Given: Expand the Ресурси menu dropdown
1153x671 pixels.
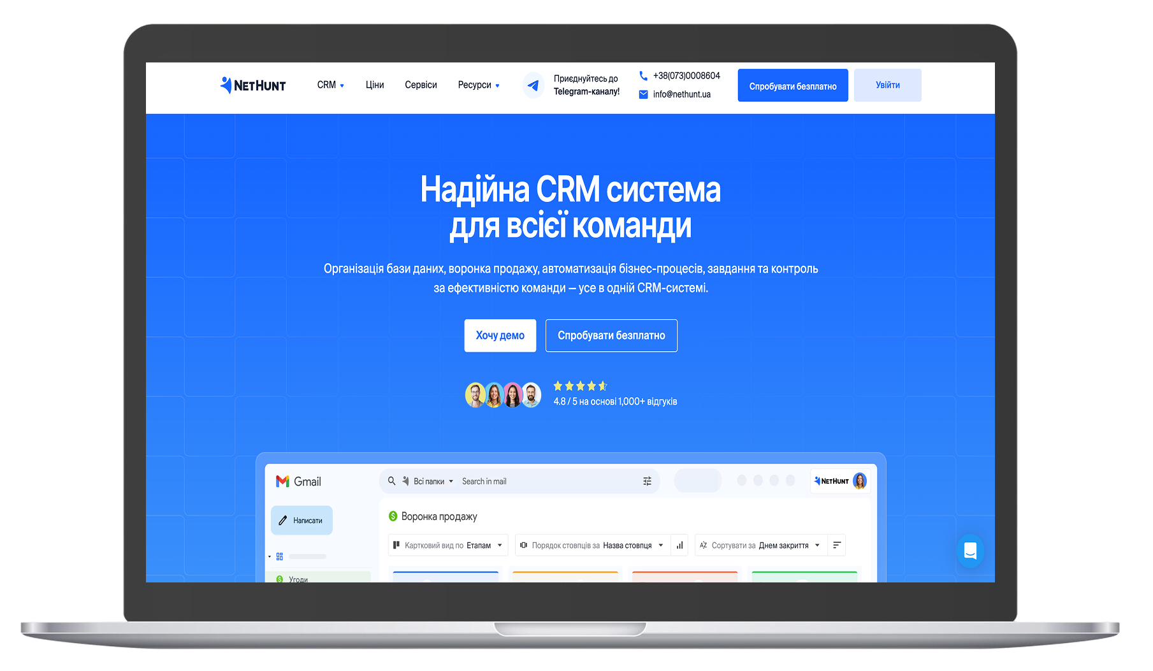Looking at the screenshot, I should (478, 85).
